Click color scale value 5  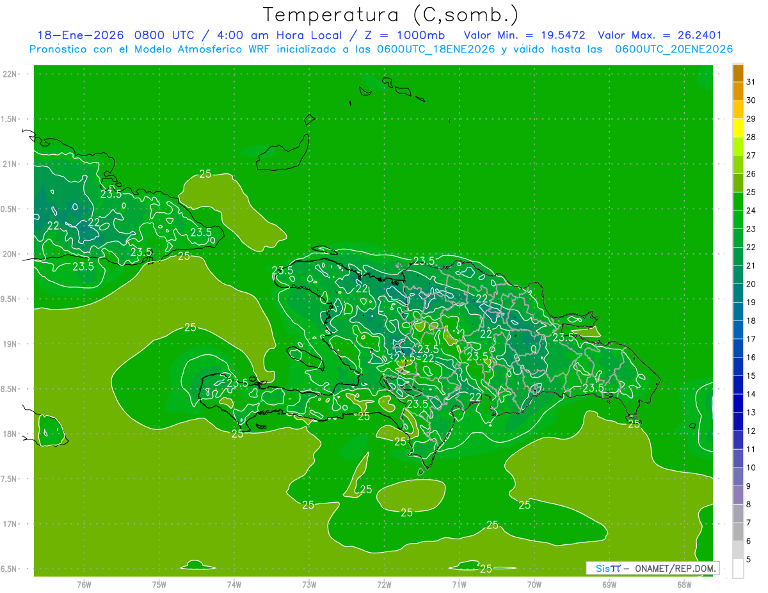[749, 559]
